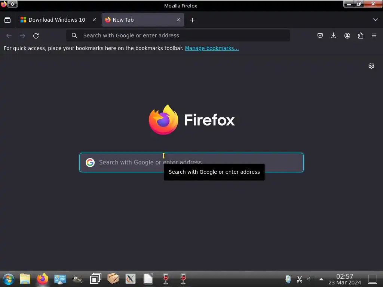Open the tray icon left of scissors

point(288,279)
